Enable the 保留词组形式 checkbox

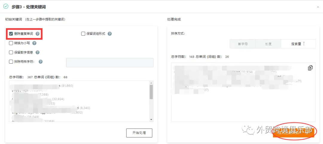click(83, 34)
